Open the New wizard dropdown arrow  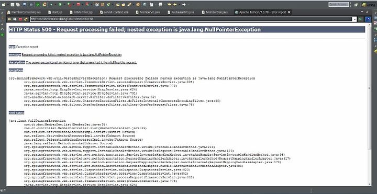coord(8,5)
